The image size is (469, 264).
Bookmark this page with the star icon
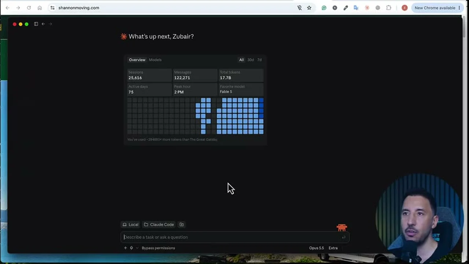pyautogui.click(x=309, y=8)
